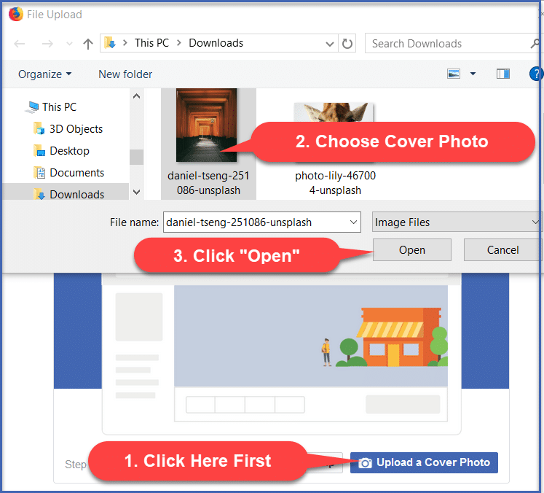Open the More view options dropdown arrow
Viewport: 544px width, 493px height.
[473, 74]
